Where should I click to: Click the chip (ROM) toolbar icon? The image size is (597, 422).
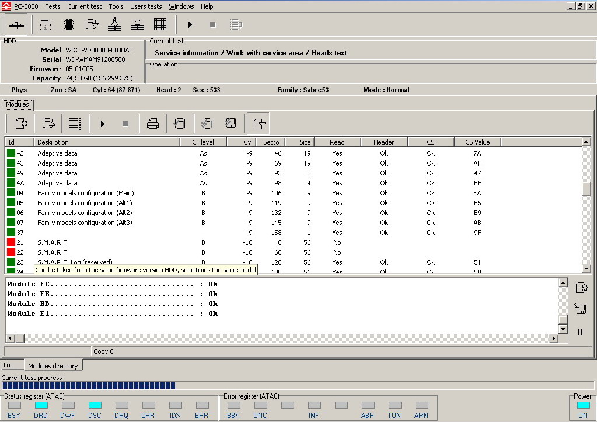[69, 25]
